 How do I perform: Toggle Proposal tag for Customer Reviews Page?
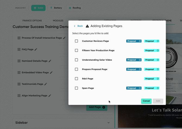[x=152, y=41]
